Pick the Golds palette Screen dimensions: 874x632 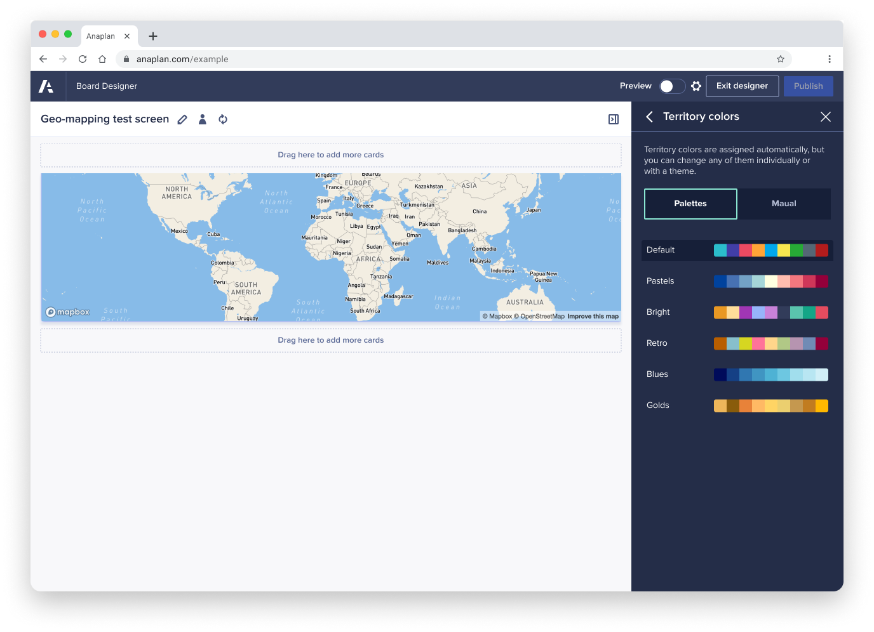click(737, 405)
